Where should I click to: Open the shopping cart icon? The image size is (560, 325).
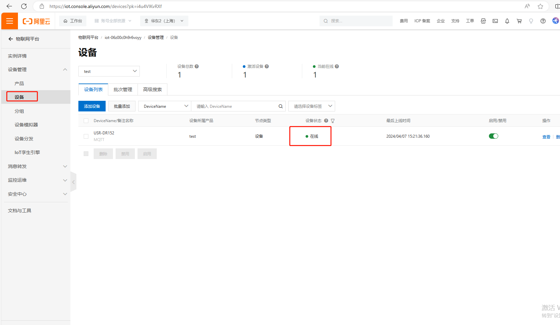(519, 21)
